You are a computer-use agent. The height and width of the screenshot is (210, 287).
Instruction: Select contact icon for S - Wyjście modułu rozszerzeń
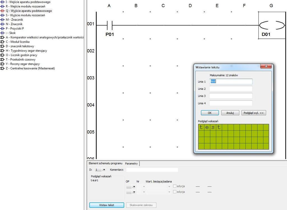[x=2, y=15]
